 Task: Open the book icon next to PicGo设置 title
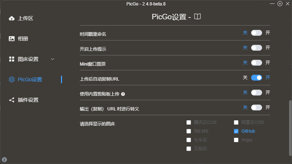(197, 17)
